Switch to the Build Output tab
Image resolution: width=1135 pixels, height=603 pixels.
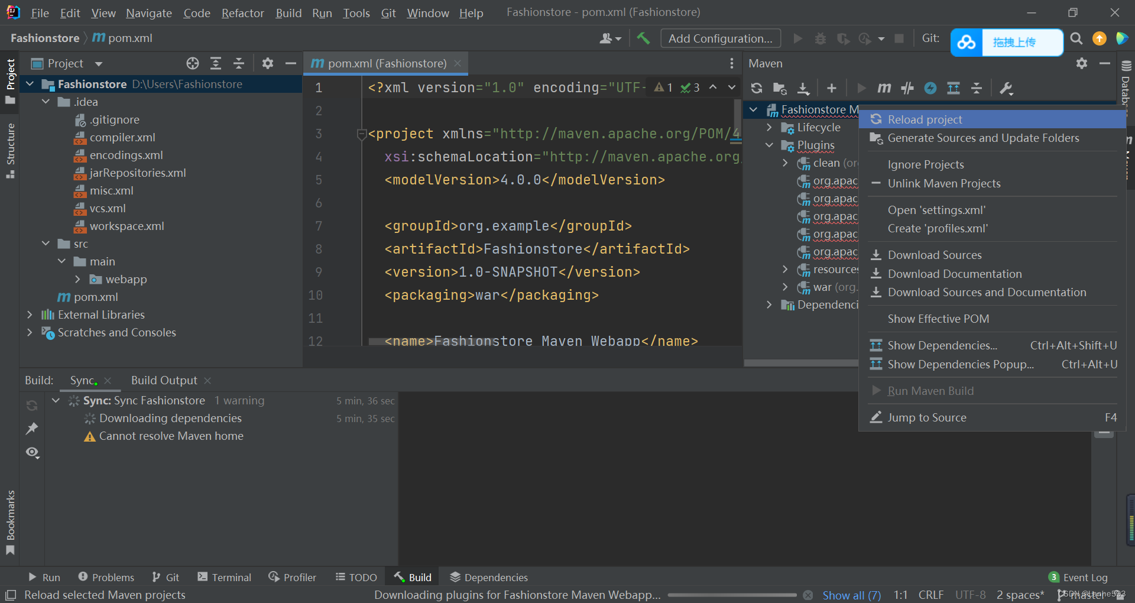[x=164, y=380]
